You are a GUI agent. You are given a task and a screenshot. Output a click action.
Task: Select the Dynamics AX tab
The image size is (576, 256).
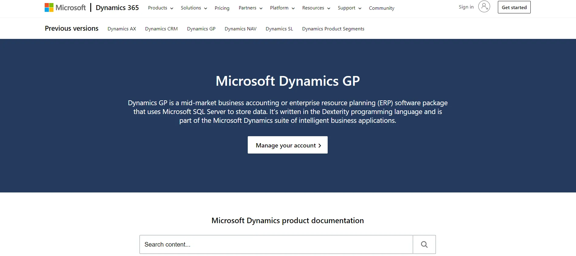122,29
